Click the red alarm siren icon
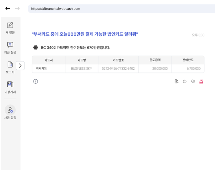The width and height of the screenshot is (215, 170). (201, 81)
